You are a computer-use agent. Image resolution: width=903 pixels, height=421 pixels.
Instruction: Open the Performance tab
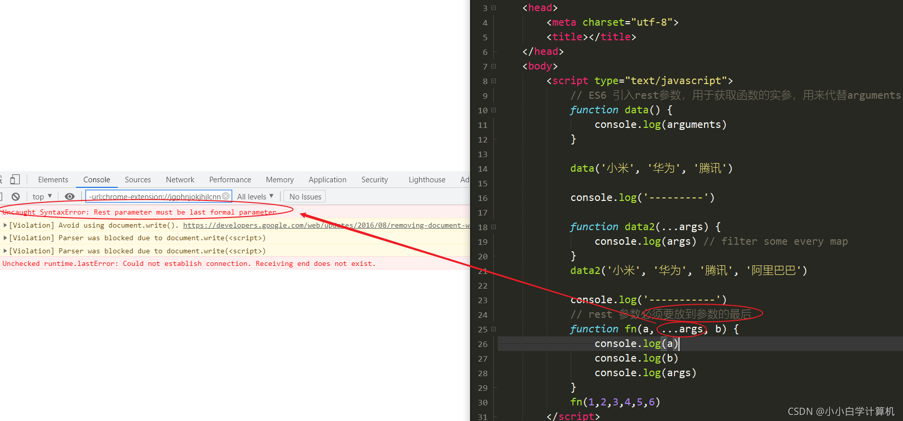[230, 180]
